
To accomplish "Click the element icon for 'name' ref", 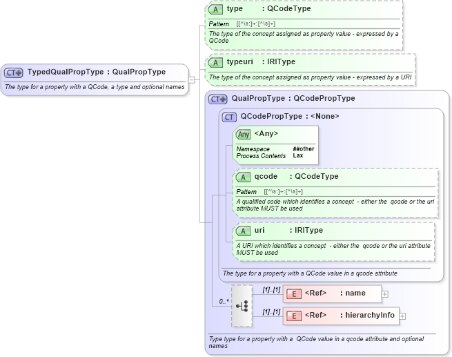I will tap(294, 294).
